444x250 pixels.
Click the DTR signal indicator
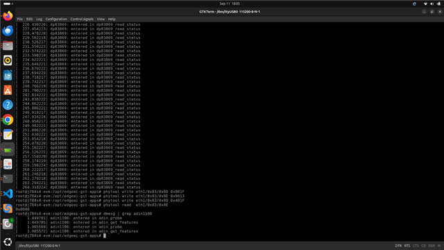(x=398, y=246)
